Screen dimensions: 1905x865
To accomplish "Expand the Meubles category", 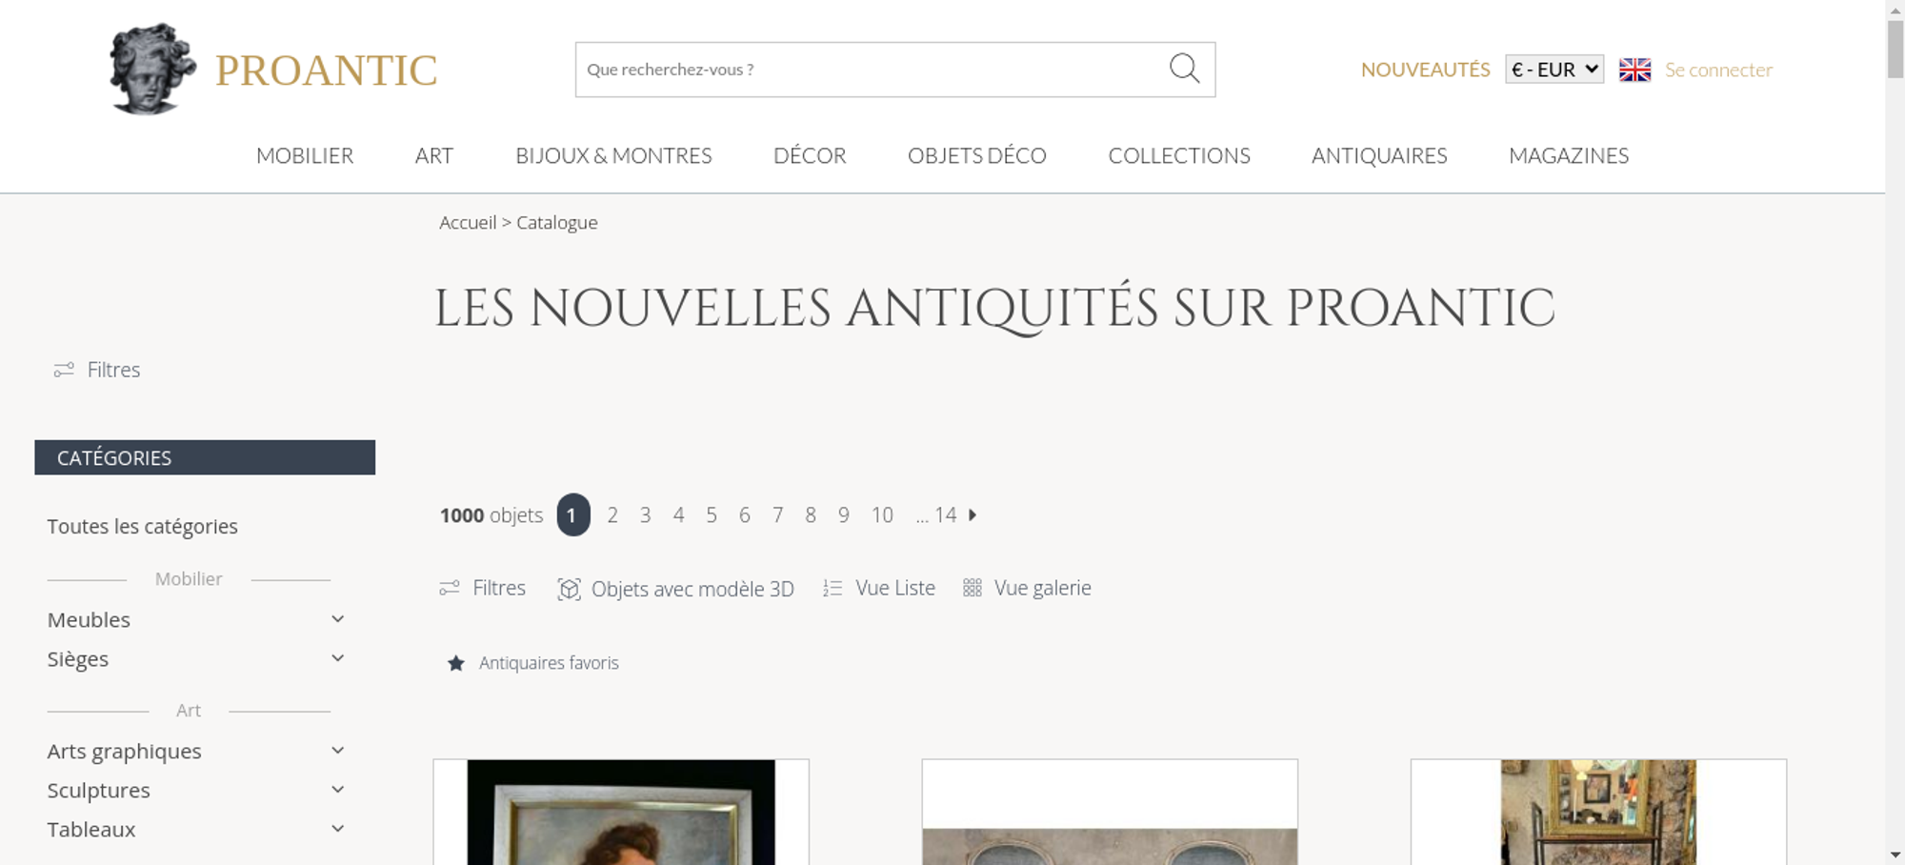I will click(x=337, y=619).
